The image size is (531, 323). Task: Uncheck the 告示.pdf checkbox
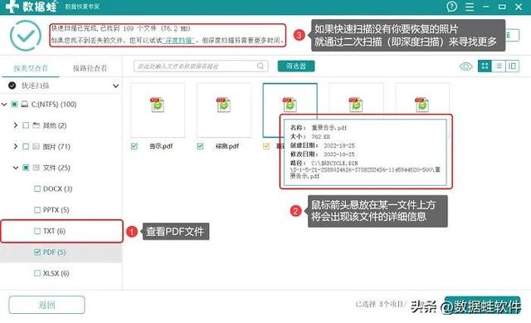[134, 146]
